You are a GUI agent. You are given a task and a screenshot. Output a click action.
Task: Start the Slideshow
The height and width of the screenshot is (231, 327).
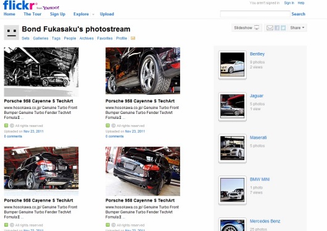click(247, 28)
